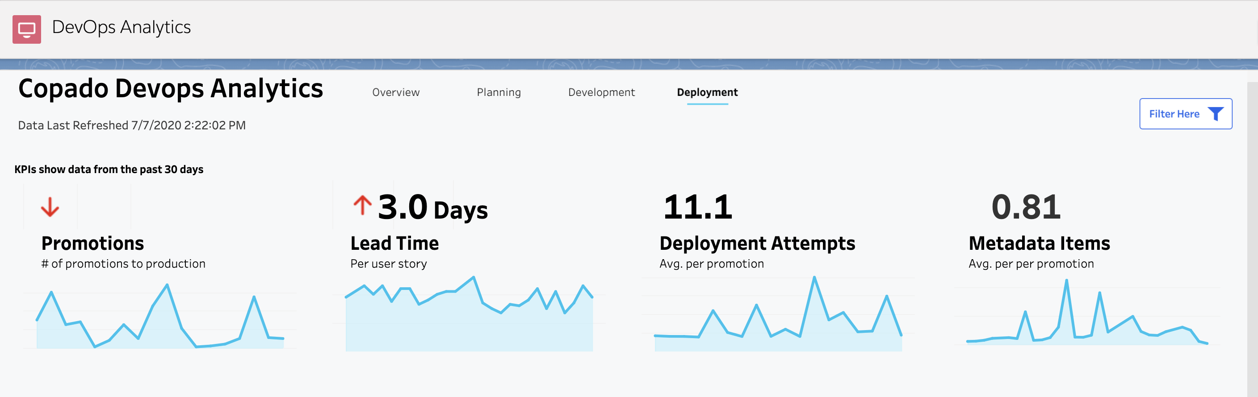The image size is (1258, 397).
Task: Click the Metadata Items heading
Action: pos(1039,243)
